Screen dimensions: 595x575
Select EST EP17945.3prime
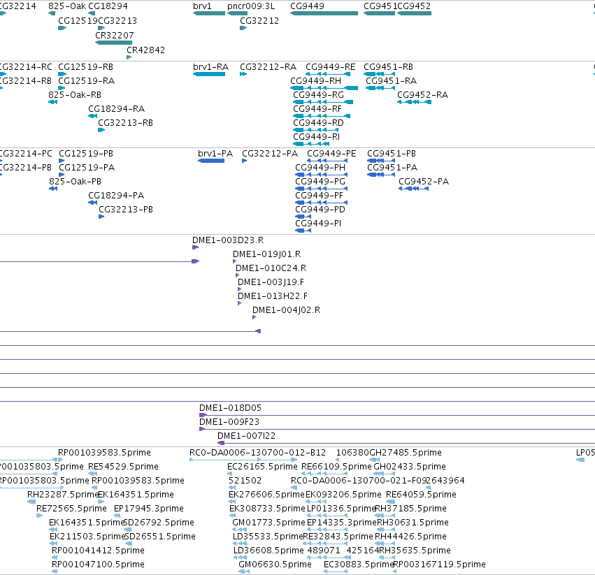pos(117,516)
